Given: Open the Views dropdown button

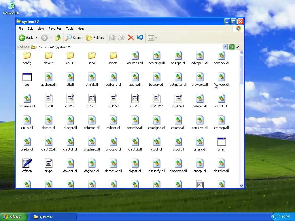Looking at the screenshot, I should click(152, 38).
